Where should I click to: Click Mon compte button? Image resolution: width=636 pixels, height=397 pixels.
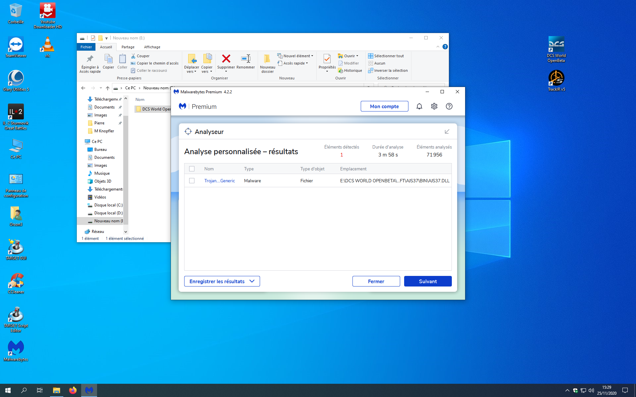click(x=384, y=106)
